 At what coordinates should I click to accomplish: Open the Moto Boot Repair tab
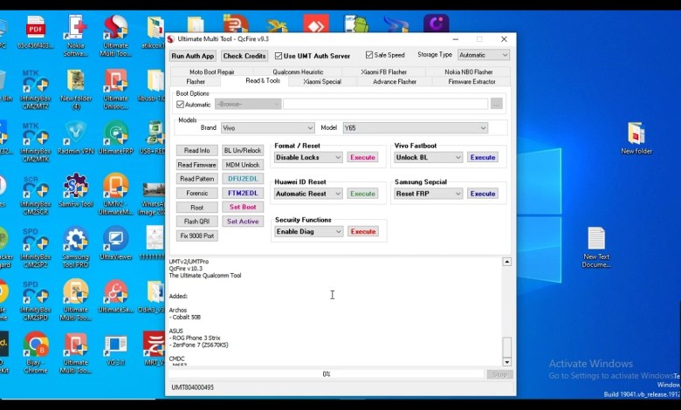click(211, 72)
